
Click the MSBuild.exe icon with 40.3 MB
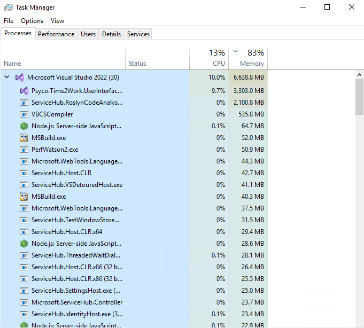(24, 197)
